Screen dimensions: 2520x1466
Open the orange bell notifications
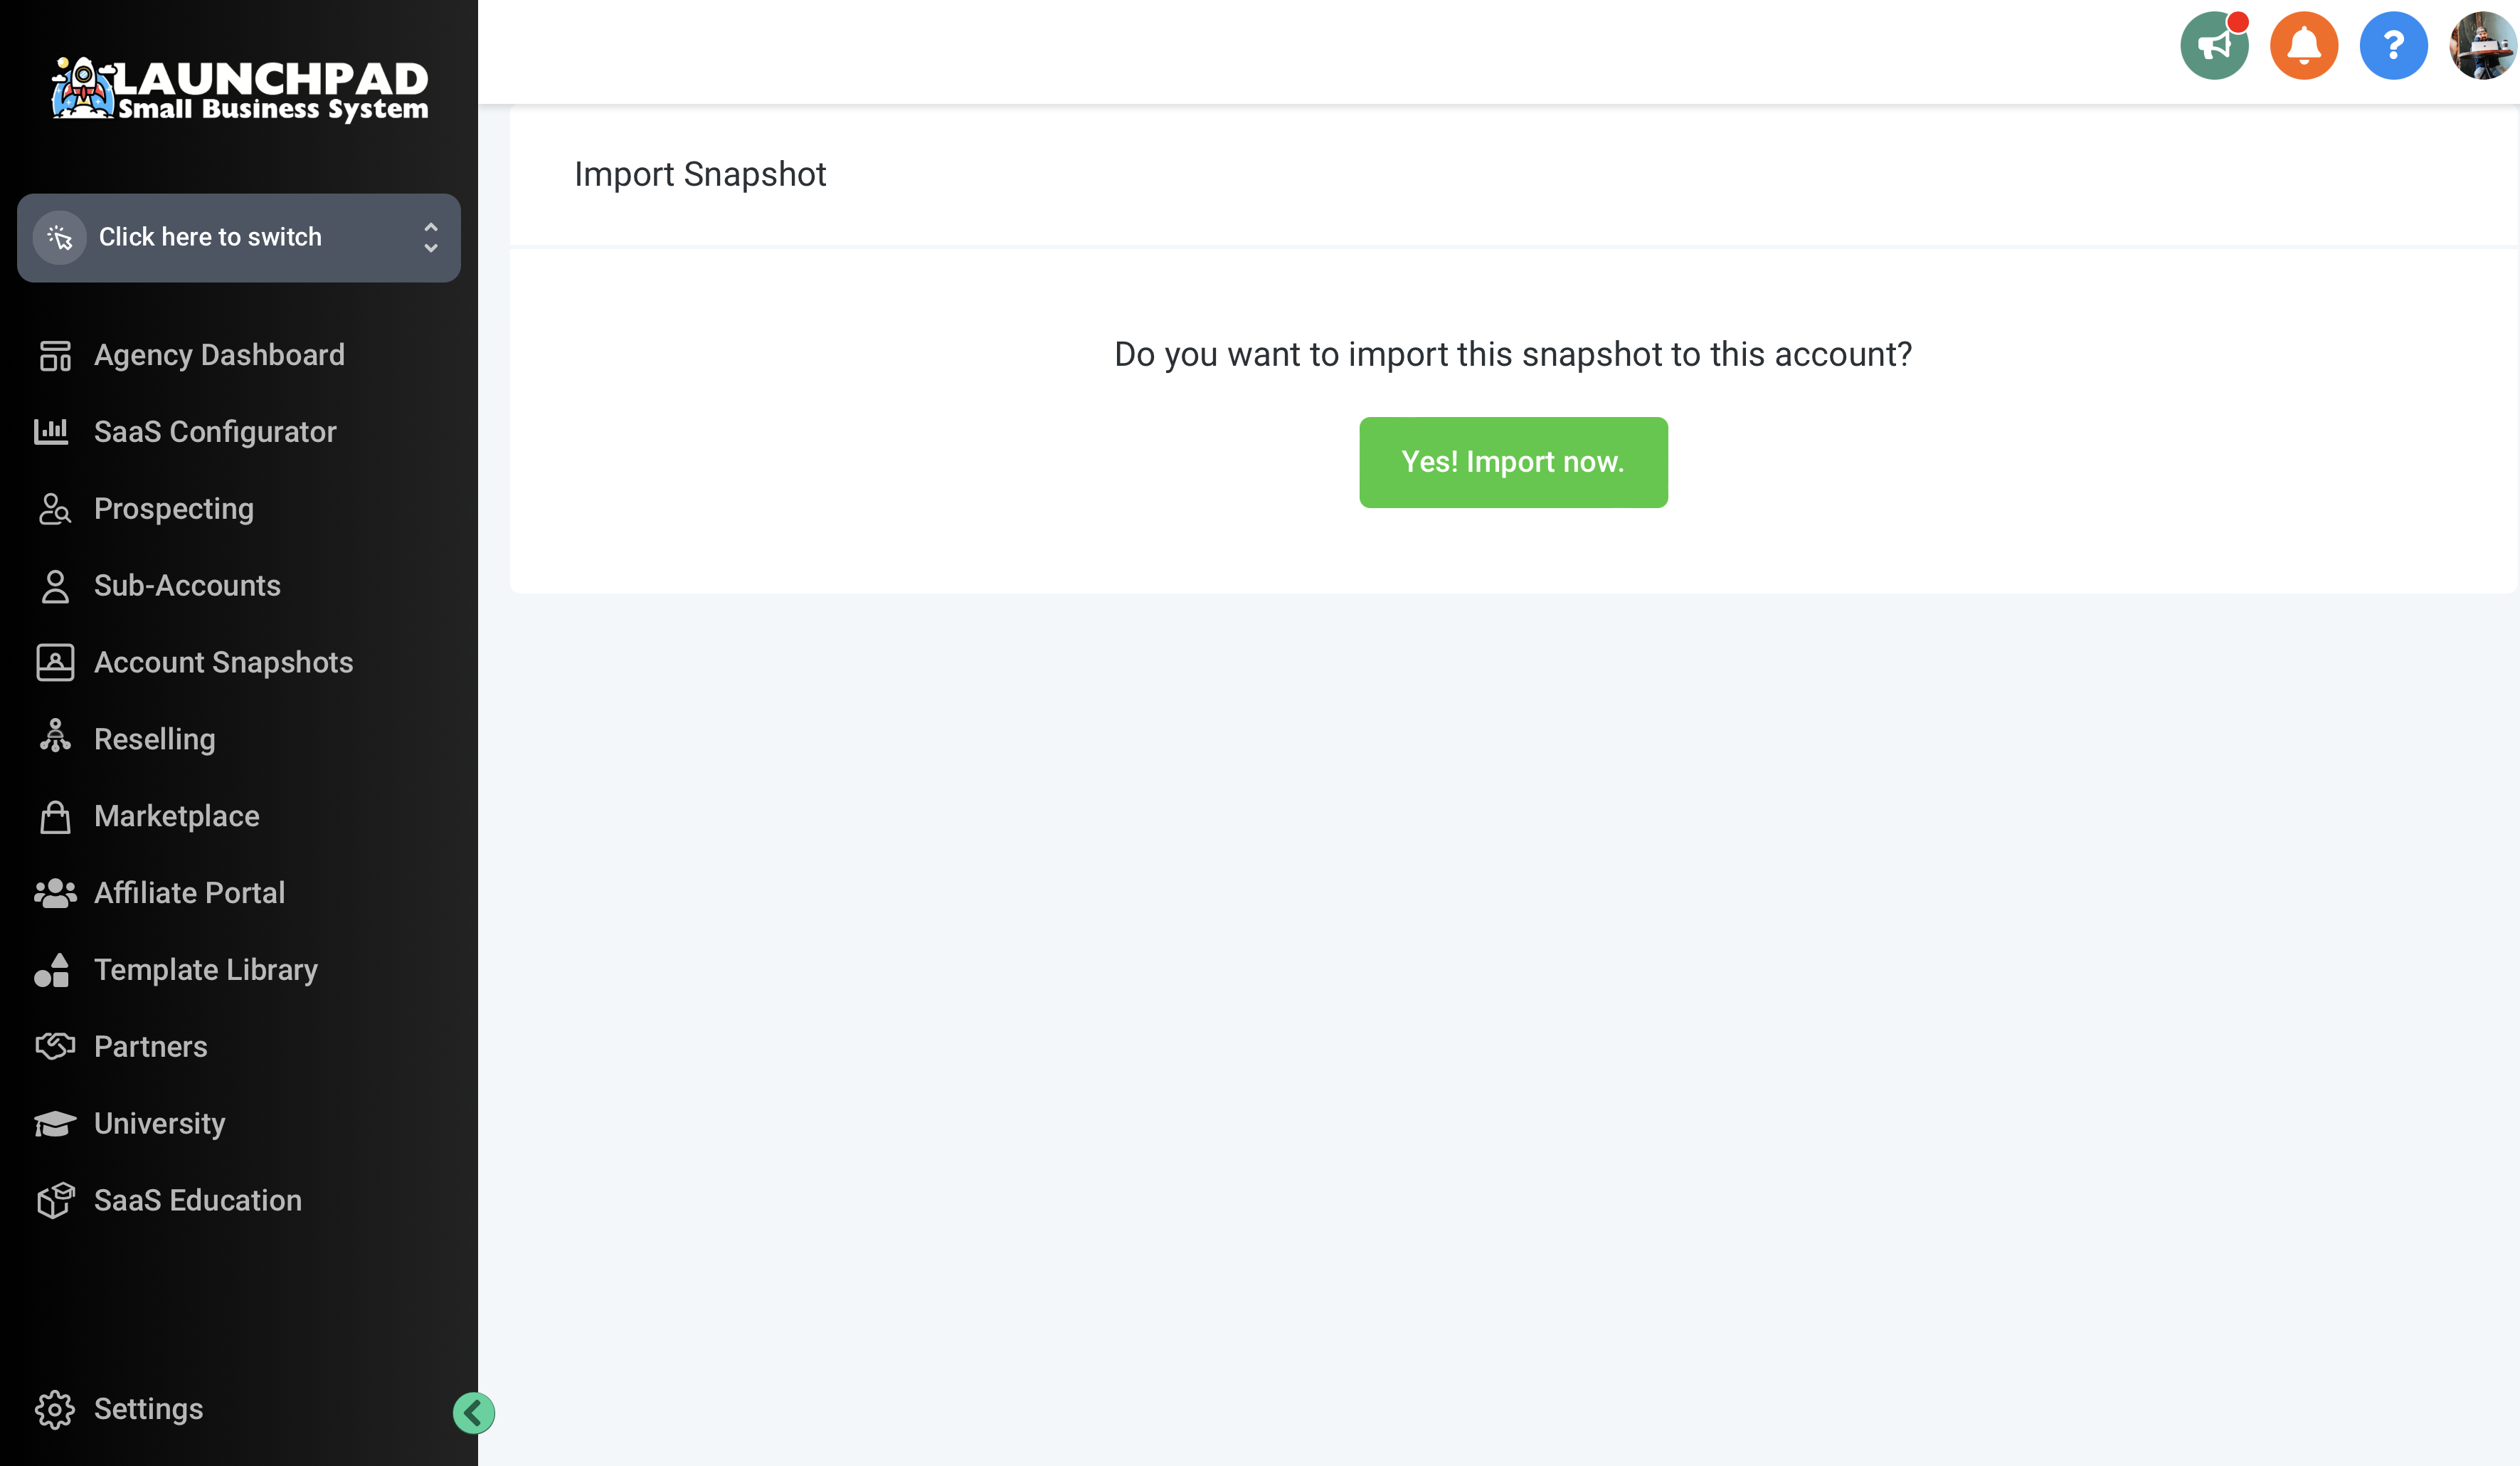point(2303,46)
